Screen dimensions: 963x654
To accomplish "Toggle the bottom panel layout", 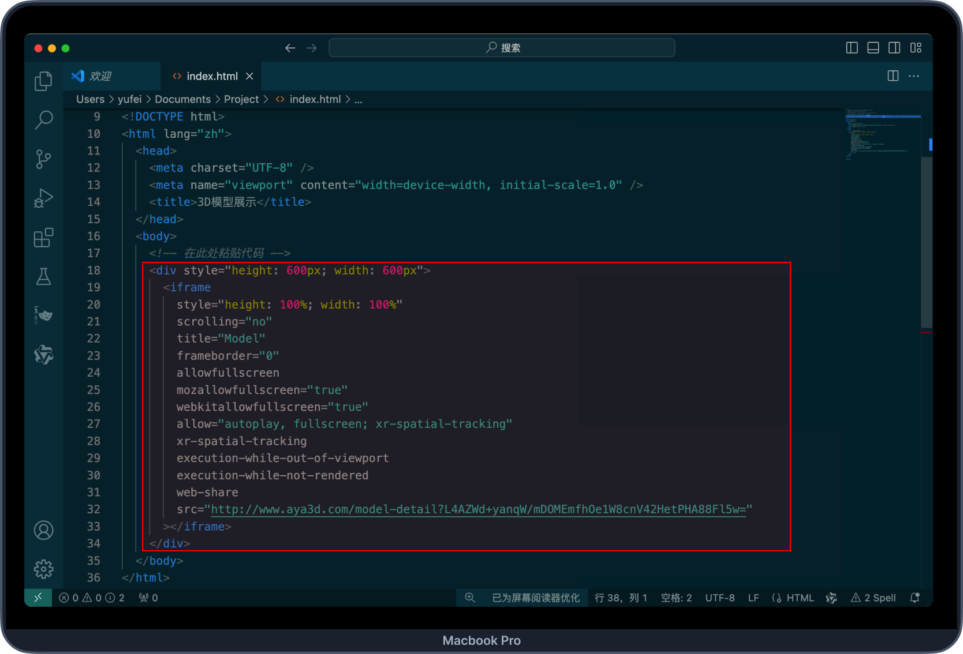I will point(873,48).
